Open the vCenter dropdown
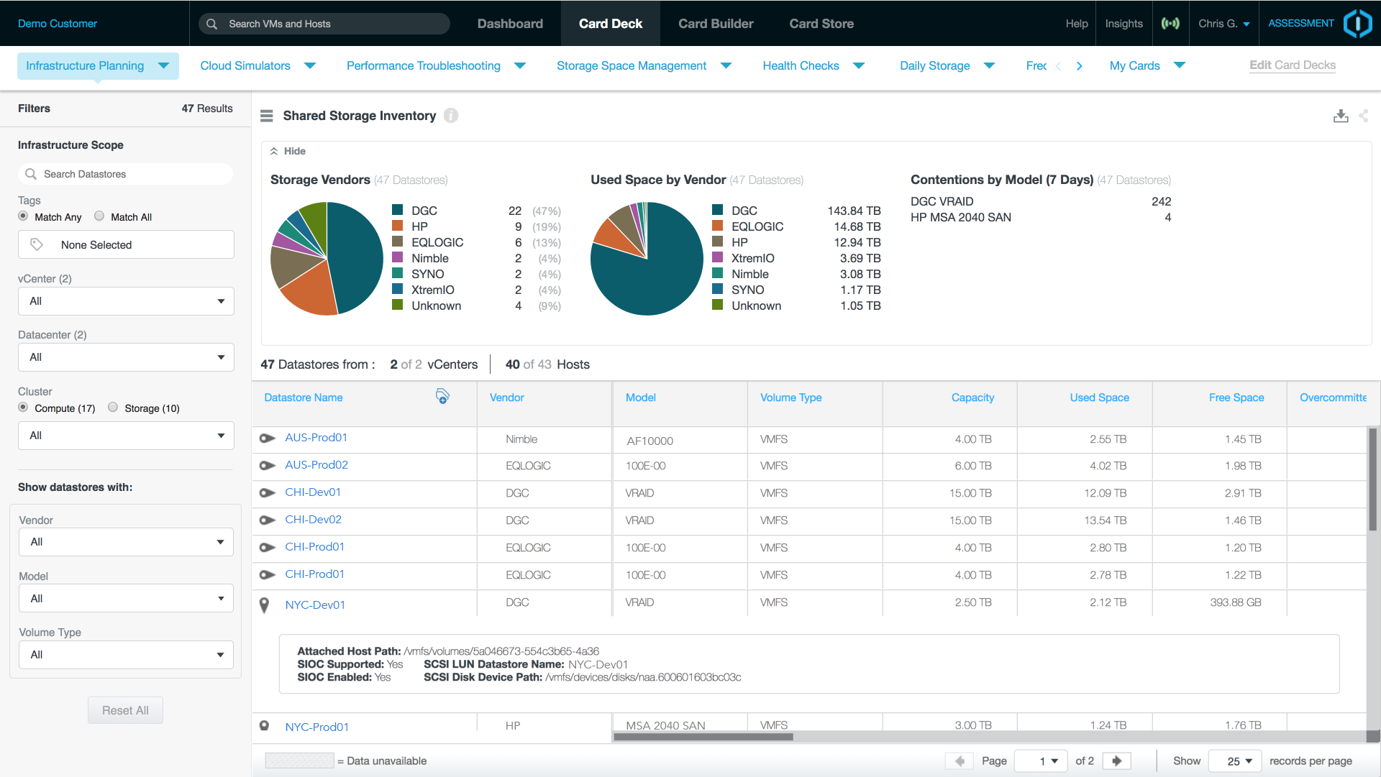1381x777 pixels. click(126, 301)
